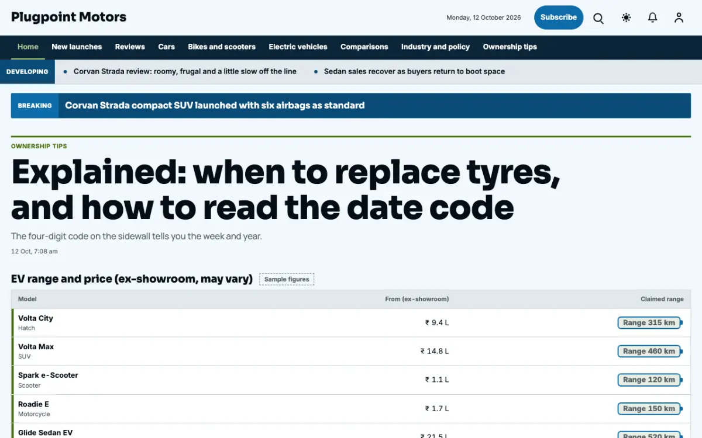
Task: Click the Range 150 km badge
Action: point(649,409)
